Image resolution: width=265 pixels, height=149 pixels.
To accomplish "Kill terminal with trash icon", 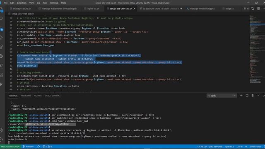I will pyautogui.click(x=253, y=96).
